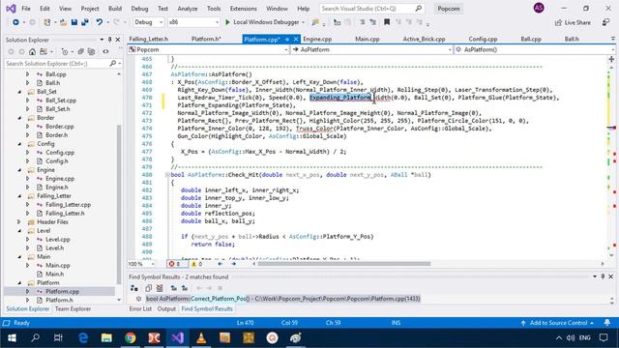The image size is (619, 348).
Task: Click the Open File toolbar icon
Action: click(63, 22)
